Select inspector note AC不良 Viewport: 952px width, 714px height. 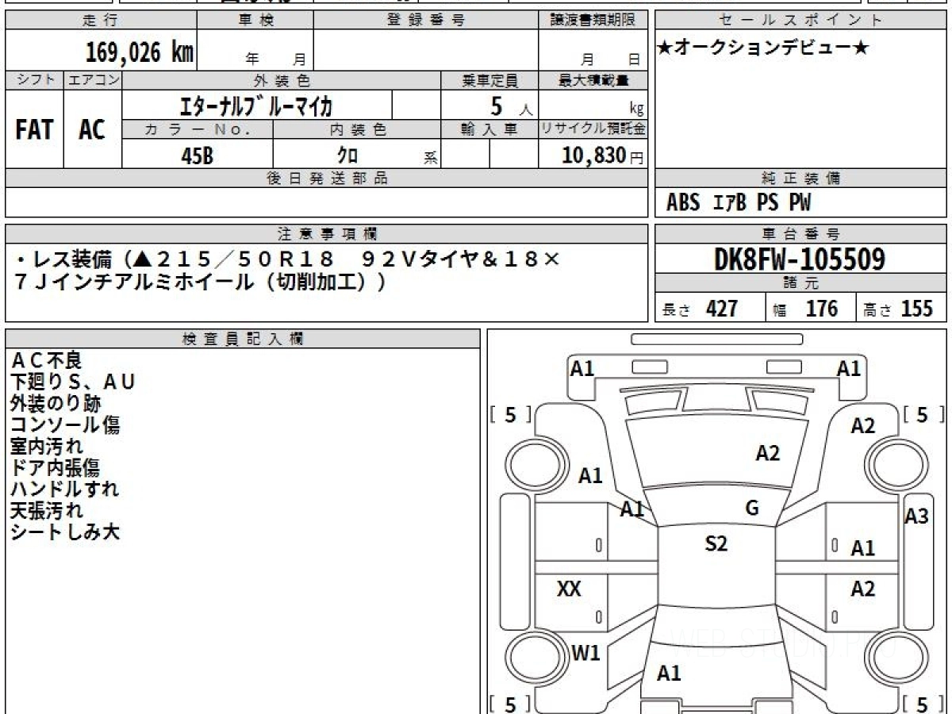[47, 361]
